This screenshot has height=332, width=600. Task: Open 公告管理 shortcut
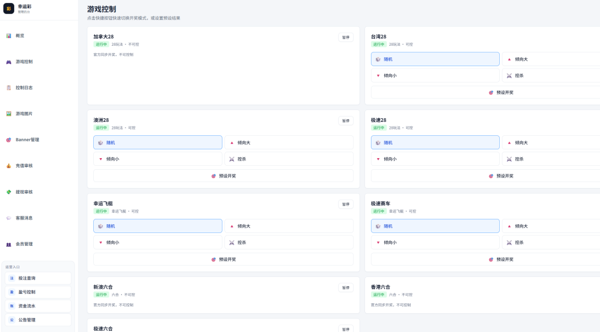[x=38, y=320]
